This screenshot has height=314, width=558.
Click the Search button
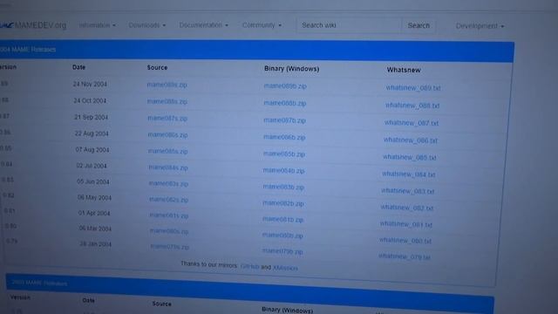click(x=418, y=25)
